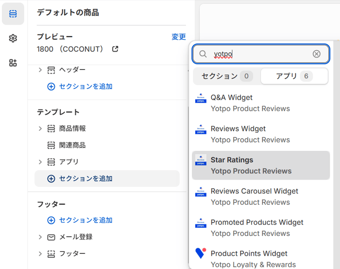Image resolution: width=340 pixels, height=269 pixels.
Task: Open app embeds icon in sidebar
Action: pos(13,63)
